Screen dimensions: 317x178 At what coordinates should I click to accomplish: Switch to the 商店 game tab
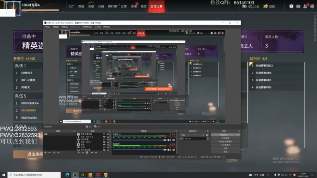(x=143, y=6)
